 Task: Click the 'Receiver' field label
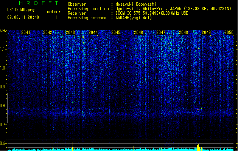click(x=77, y=13)
